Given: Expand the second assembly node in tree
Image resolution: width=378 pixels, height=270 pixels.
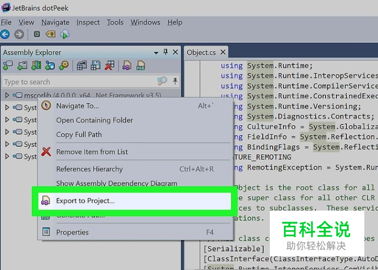Looking at the screenshot, I should (7, 107).
